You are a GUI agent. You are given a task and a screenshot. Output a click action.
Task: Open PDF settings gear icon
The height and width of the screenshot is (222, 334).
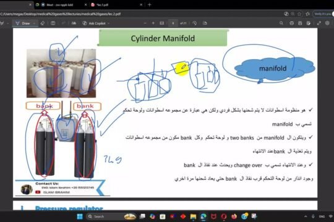[327, 23]
